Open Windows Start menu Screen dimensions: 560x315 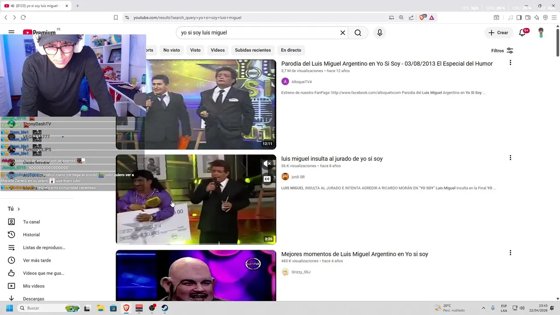[9, 308]
